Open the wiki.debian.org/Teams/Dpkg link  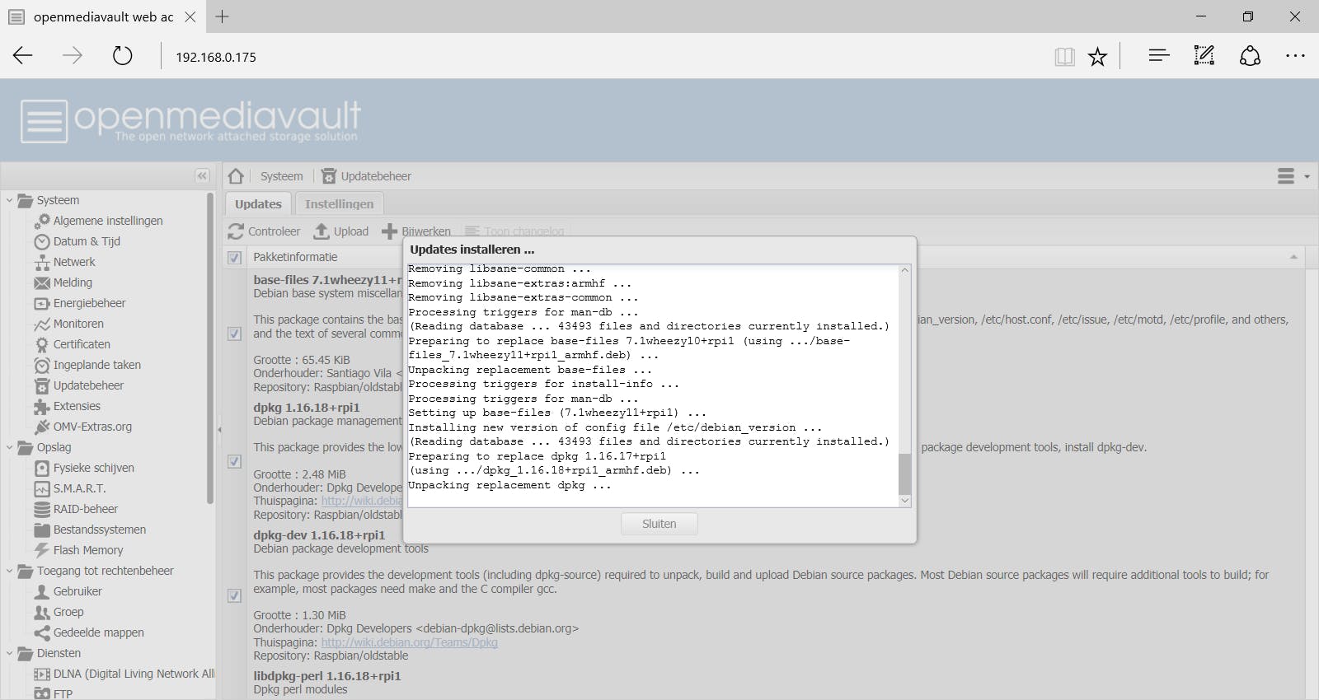click(409, 642)
